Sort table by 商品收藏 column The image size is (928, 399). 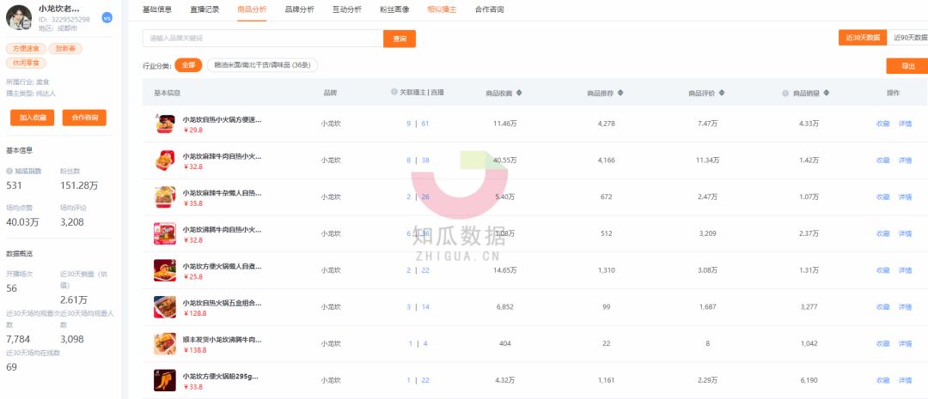(x=519, y=93)
